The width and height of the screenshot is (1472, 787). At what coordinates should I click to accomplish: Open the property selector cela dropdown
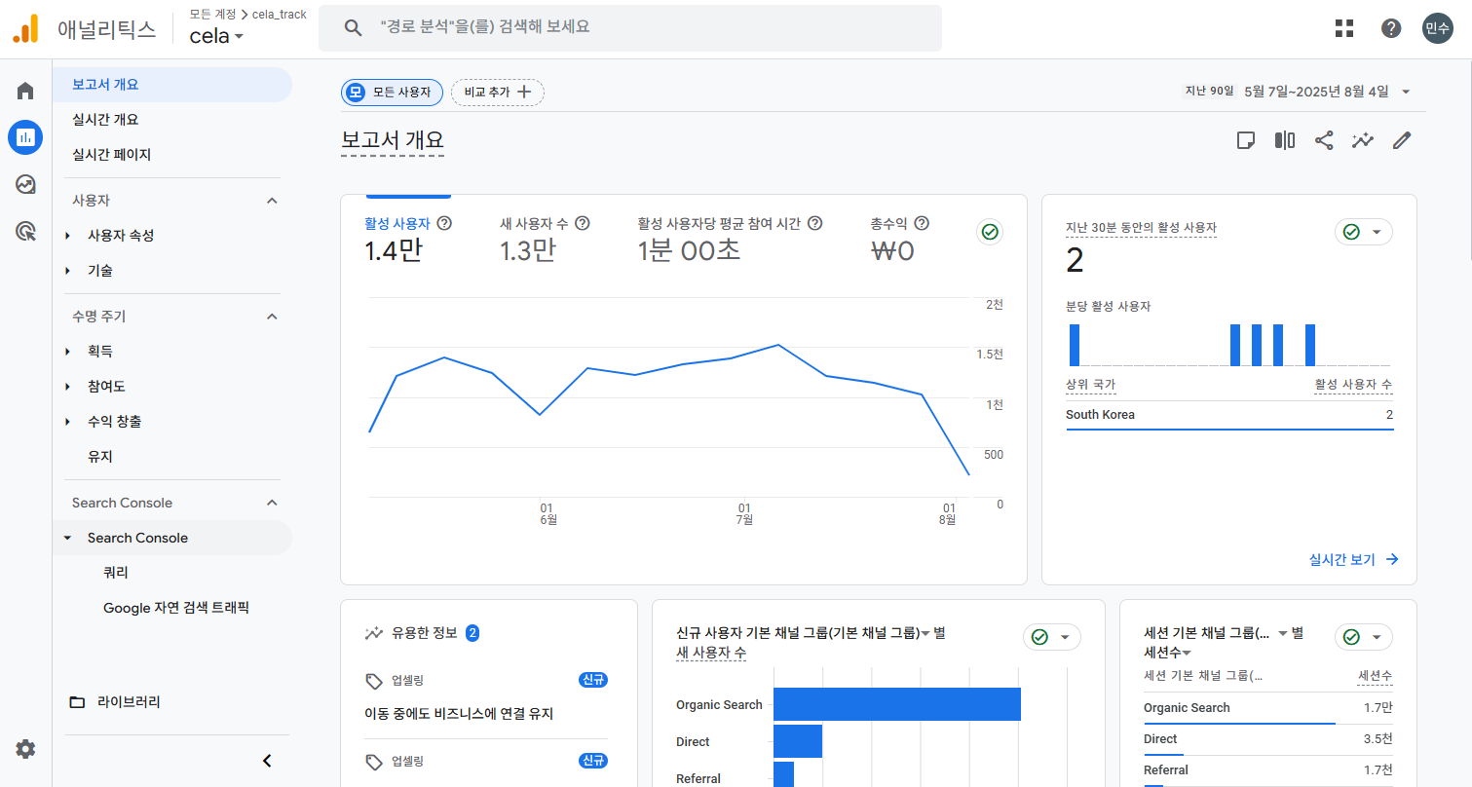point(216,36)
